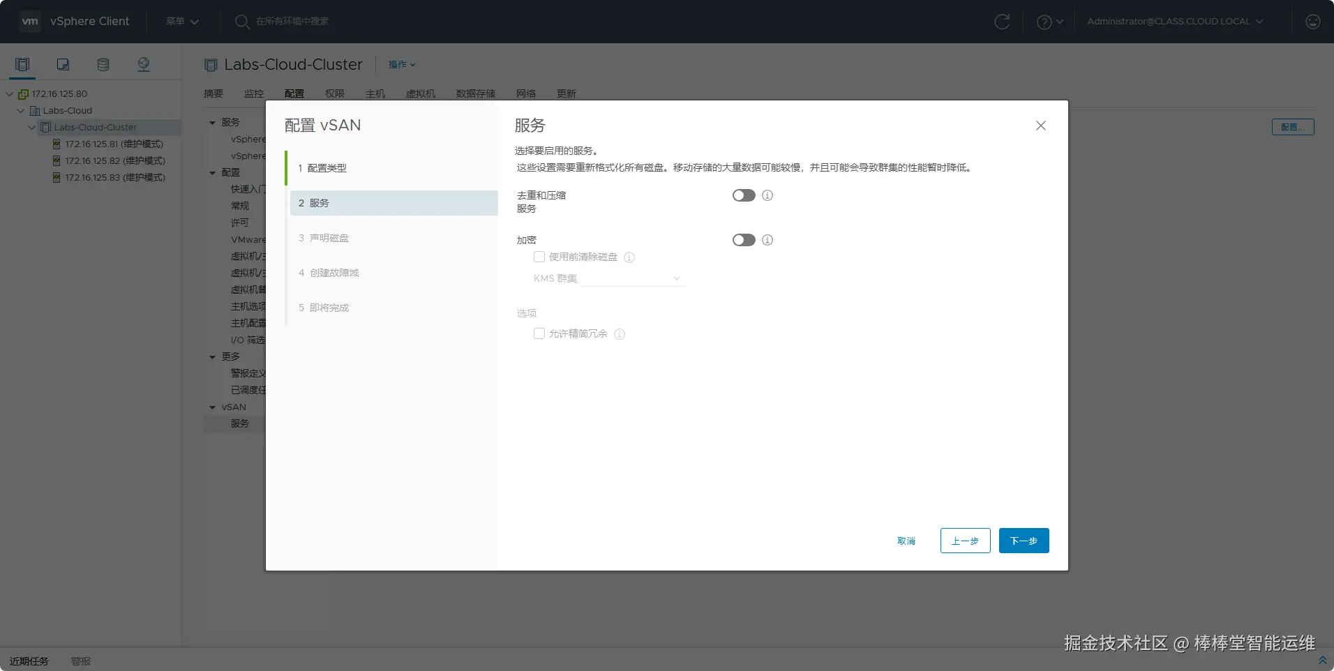This screenshot has width=1334, height=671.
Task: Open the KMS 群集 dropdown
Action: pyautogui.click(x=632, y=278)
